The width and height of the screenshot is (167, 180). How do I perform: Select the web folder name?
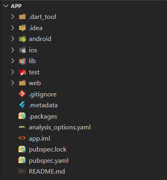[35, 83]
